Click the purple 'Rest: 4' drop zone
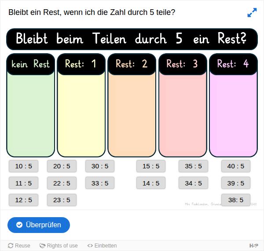Screen dimensions: 264x251 coord(233,105)
